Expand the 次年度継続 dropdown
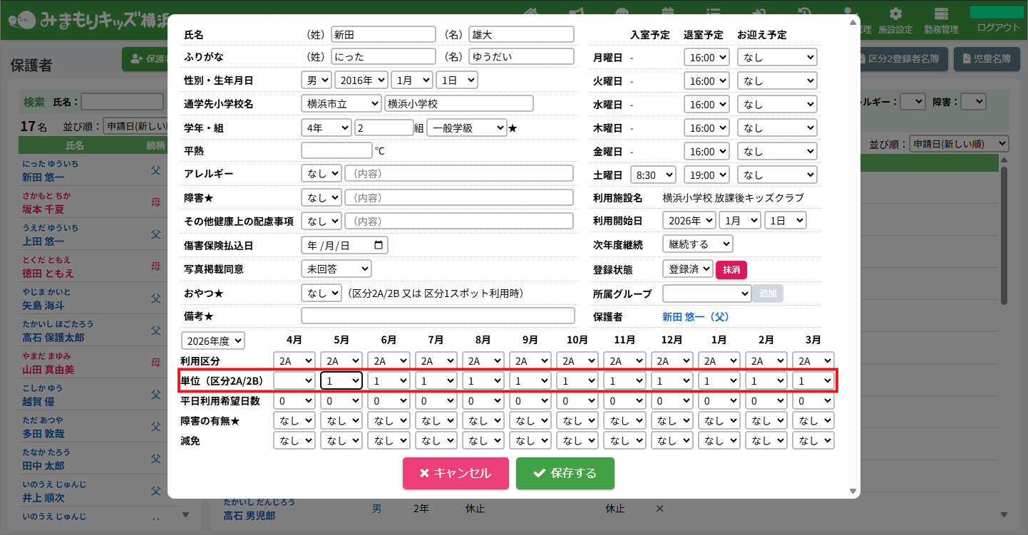 point(697,244)
